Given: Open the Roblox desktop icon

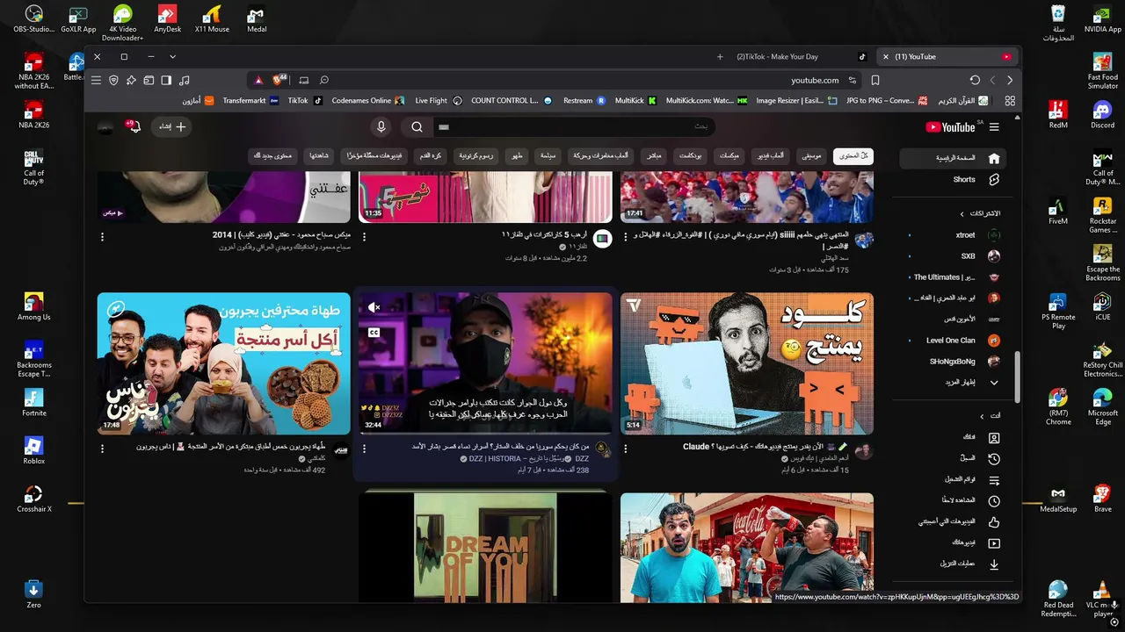Looking at the screenshot, I should (34, 450).
